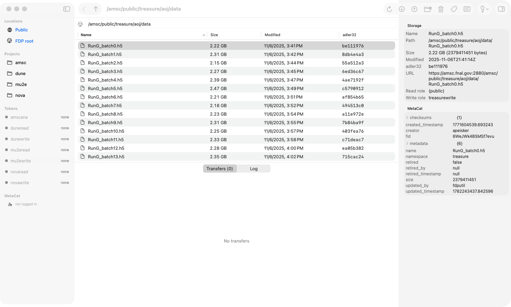Select file RunG_batch6.h5
Viewport: 511px width, 307px height.
(x=236, y=97)
